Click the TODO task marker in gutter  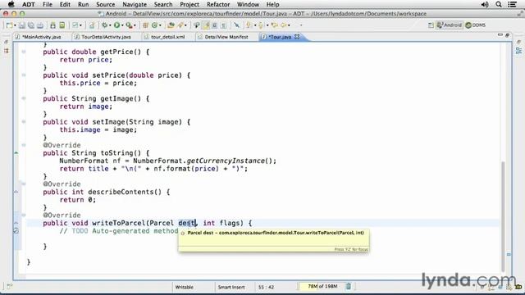(16, 231)
